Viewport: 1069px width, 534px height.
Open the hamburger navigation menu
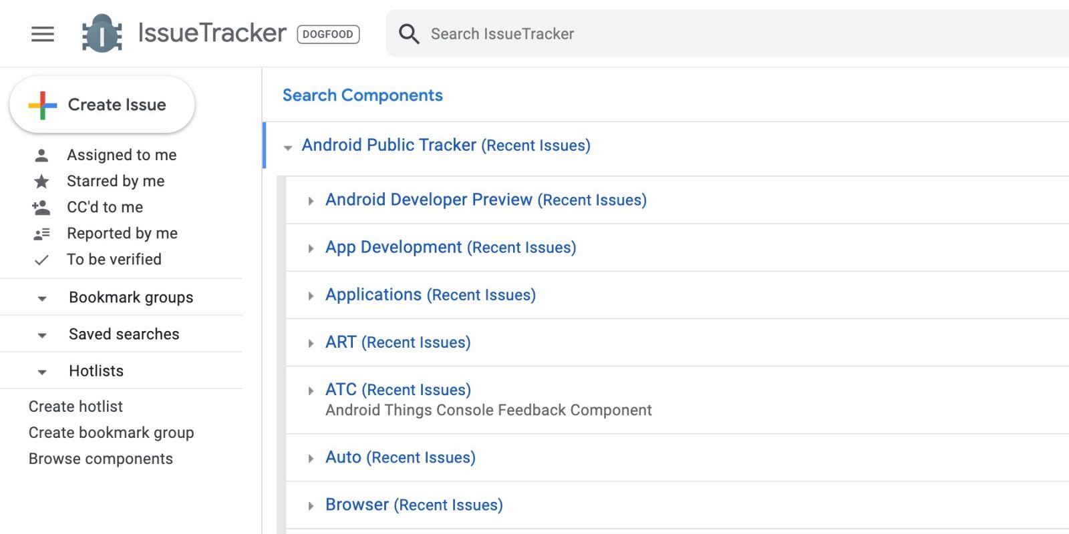tap(43, 34)
